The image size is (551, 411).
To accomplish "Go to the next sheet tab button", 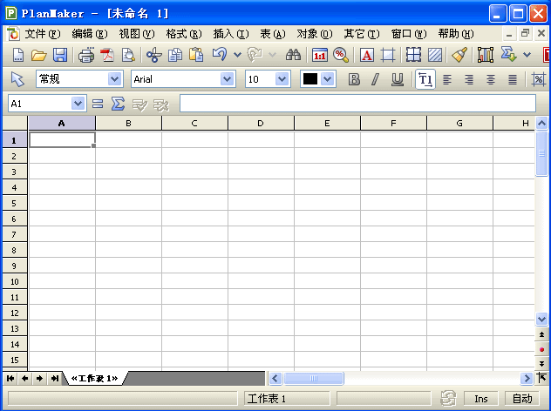I will click(x=40, y=379).
